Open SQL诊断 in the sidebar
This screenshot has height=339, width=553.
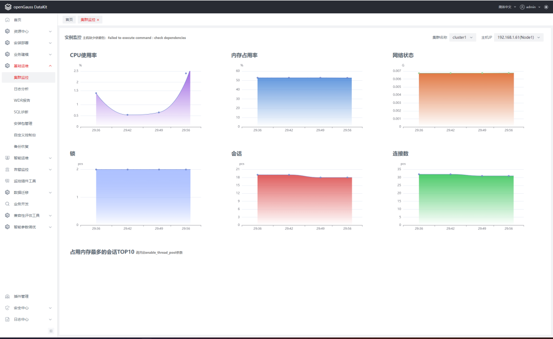21,112
